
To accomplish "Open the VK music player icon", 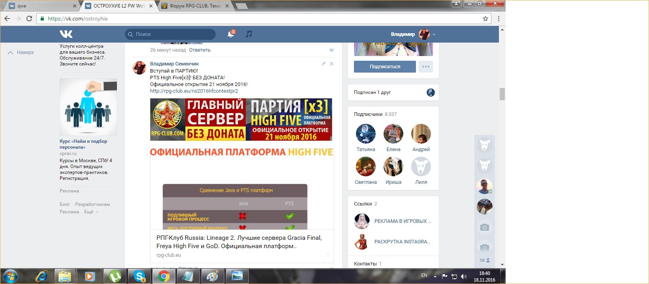I will 248,34.
